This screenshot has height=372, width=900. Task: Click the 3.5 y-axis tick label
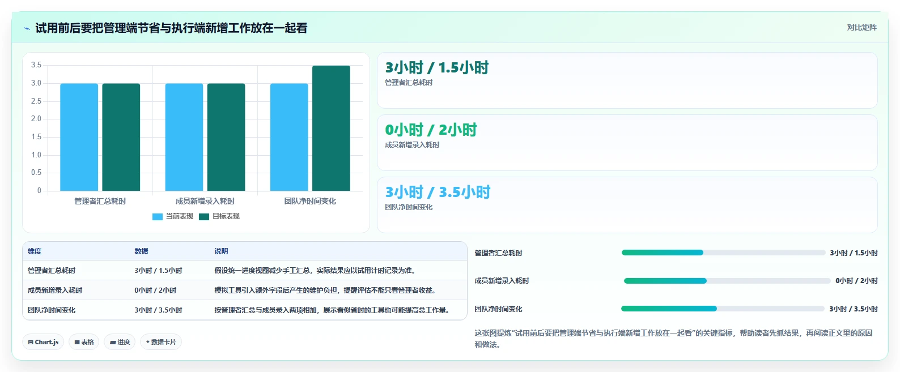36,65
